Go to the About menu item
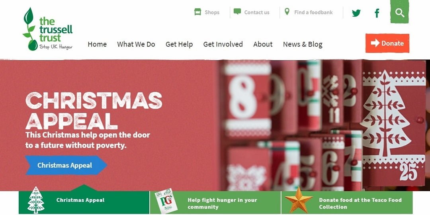430x215 pixels. [x=263, y=44]
